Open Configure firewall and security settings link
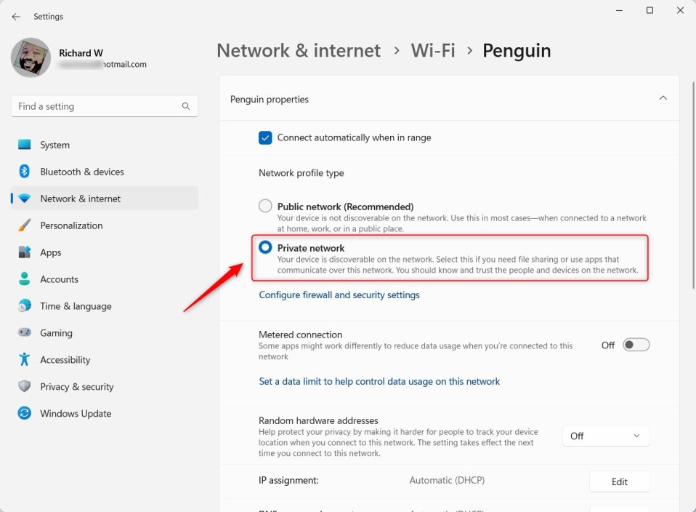The image size is (696, 512). click(339, 295)
